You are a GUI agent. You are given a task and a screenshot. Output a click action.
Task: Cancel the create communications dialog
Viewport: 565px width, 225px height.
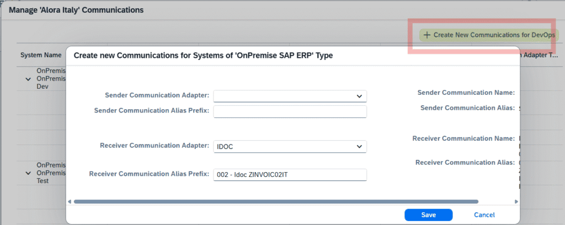[484, 215]
